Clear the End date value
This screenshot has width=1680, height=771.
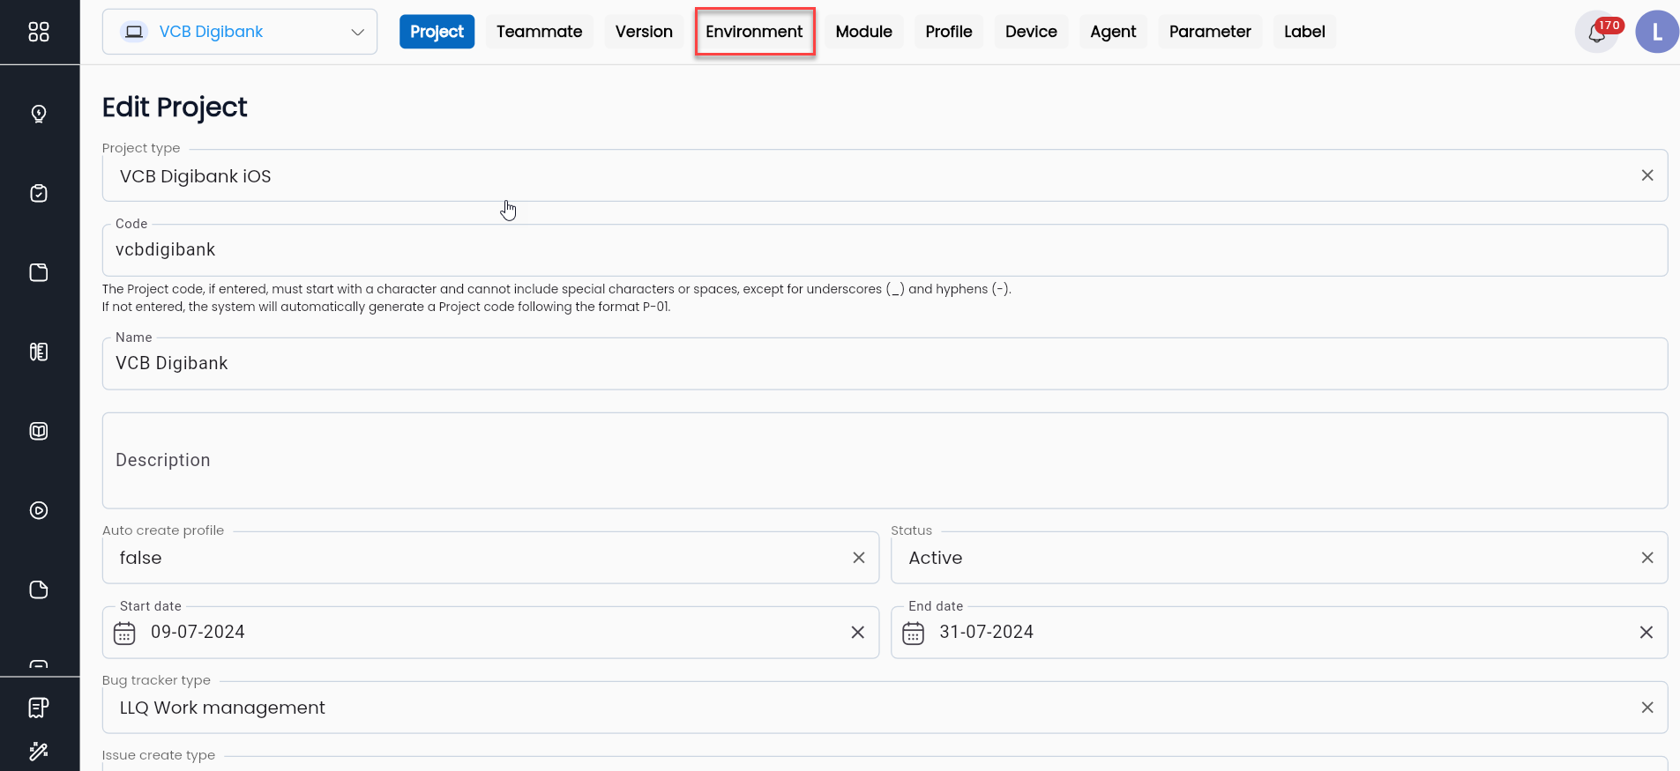click(1646, 633)
